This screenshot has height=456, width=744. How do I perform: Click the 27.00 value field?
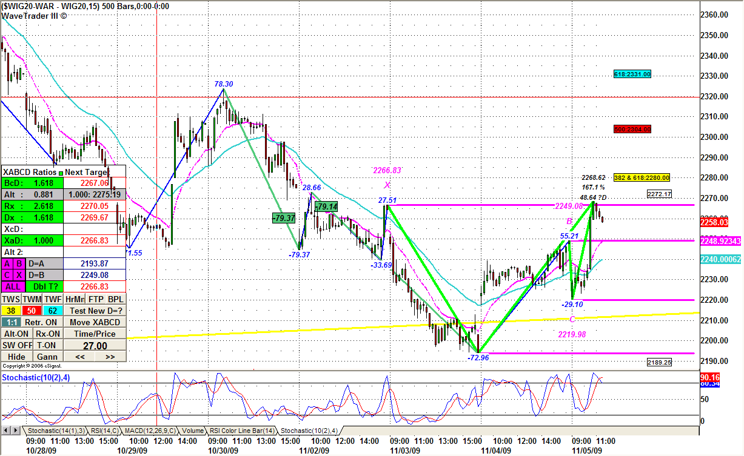[95, 346]
